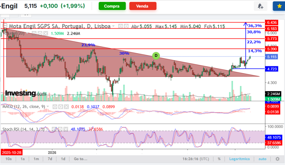This screenshot has height=165, width=285.
Task: Remove the Volume indicator with X icon
Action: tap(46, 34)
